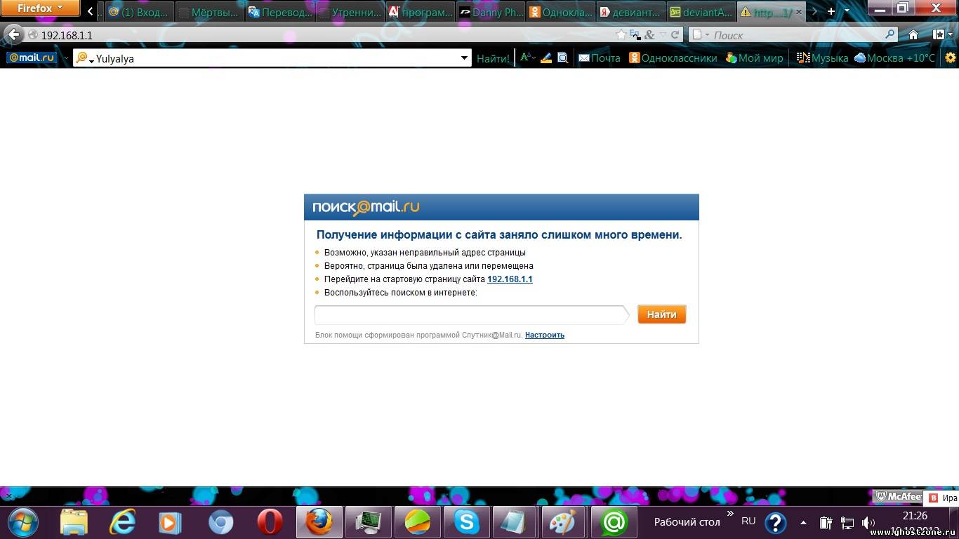This screenshot has width=959, height=539.
Task: Click the Mail.ru logo on the toolbar
Action: point(32,58)
